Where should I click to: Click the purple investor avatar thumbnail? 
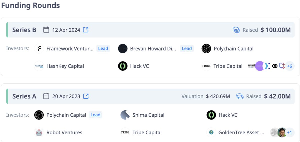click(x=260, y=66)
